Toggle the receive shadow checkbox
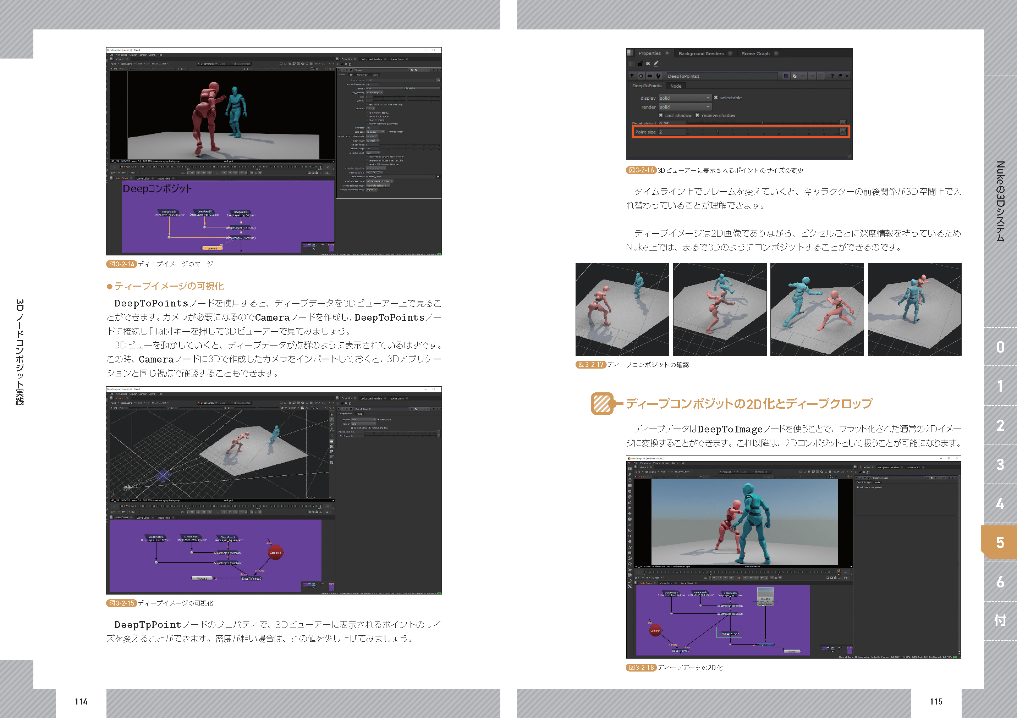Viewport: 1017px width, 718px height. [698, 115]
